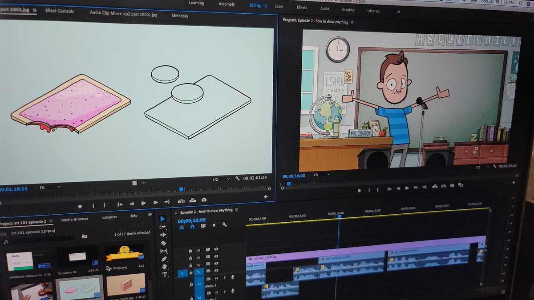Click Lift button in Program monitor
Image resolution: width=534 pixels, height=300 pixels.
[x=434, y=187]
